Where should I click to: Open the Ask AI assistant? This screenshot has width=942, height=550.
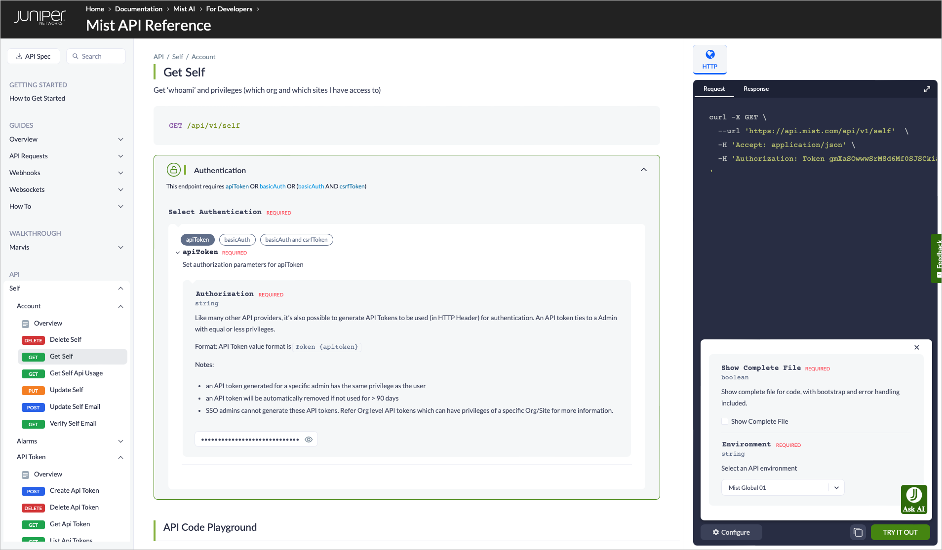(913, 499)
